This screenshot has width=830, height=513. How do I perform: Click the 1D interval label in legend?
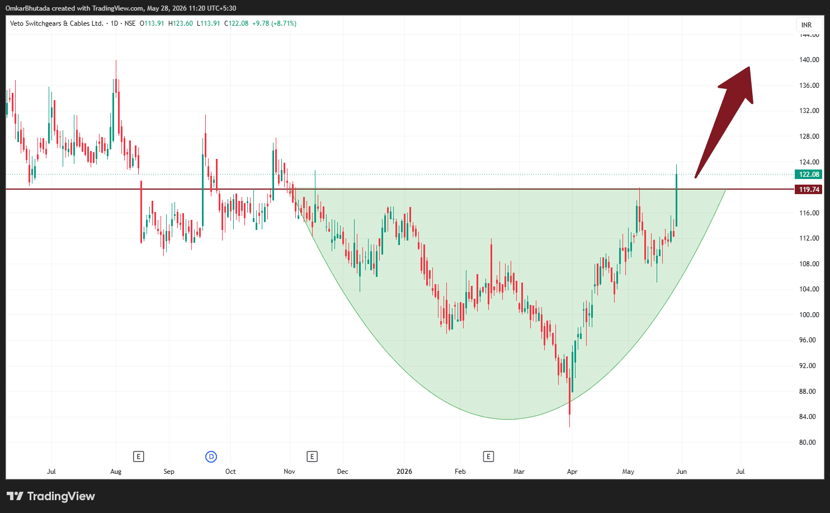pos(114,23)
